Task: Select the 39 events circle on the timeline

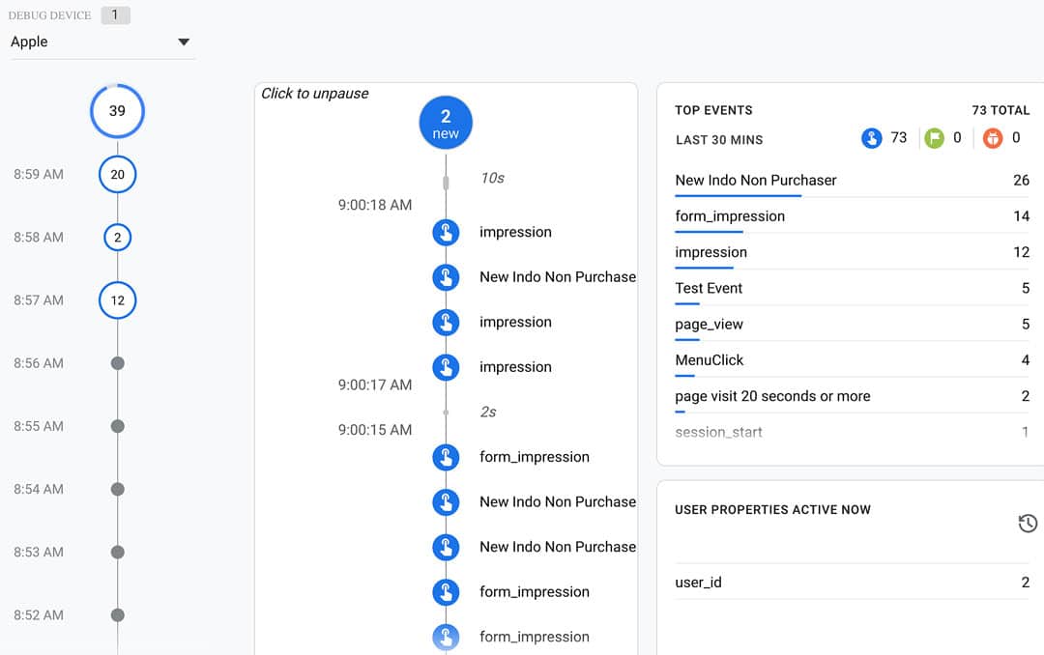Action: tap(117, 111)
